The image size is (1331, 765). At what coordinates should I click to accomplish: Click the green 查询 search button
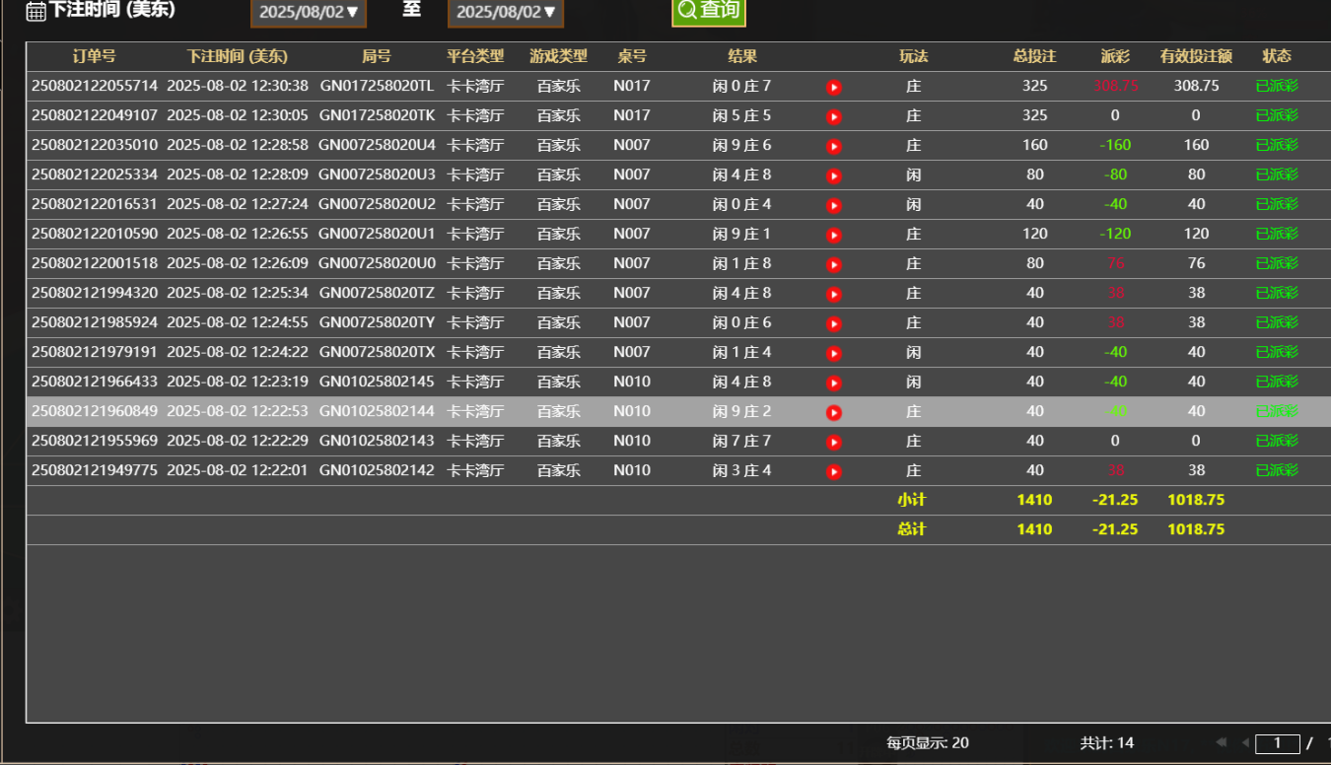tap(708, 11)
